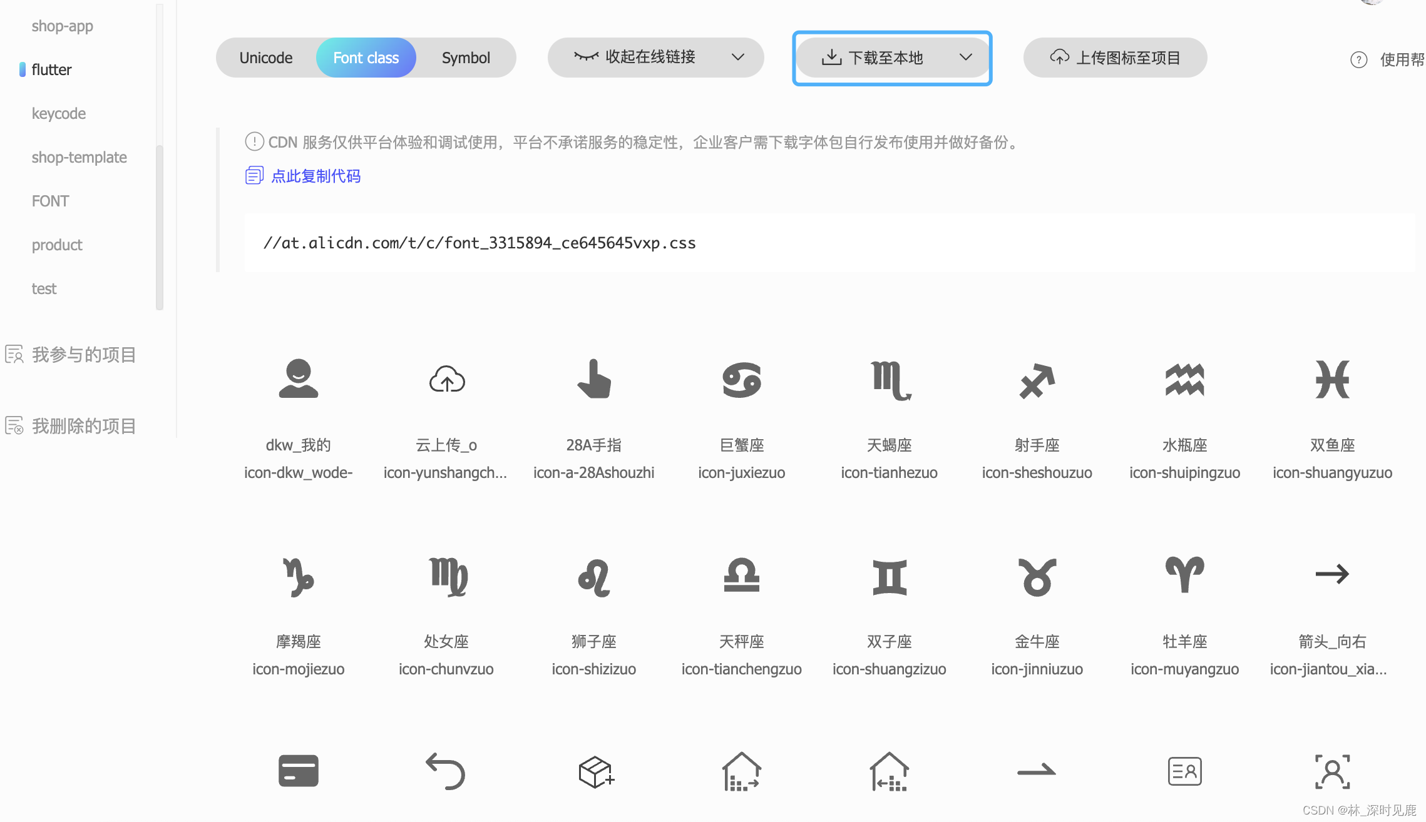Open the product project
The width and height of the screenshot is (1426, 822).
(57, 245)
